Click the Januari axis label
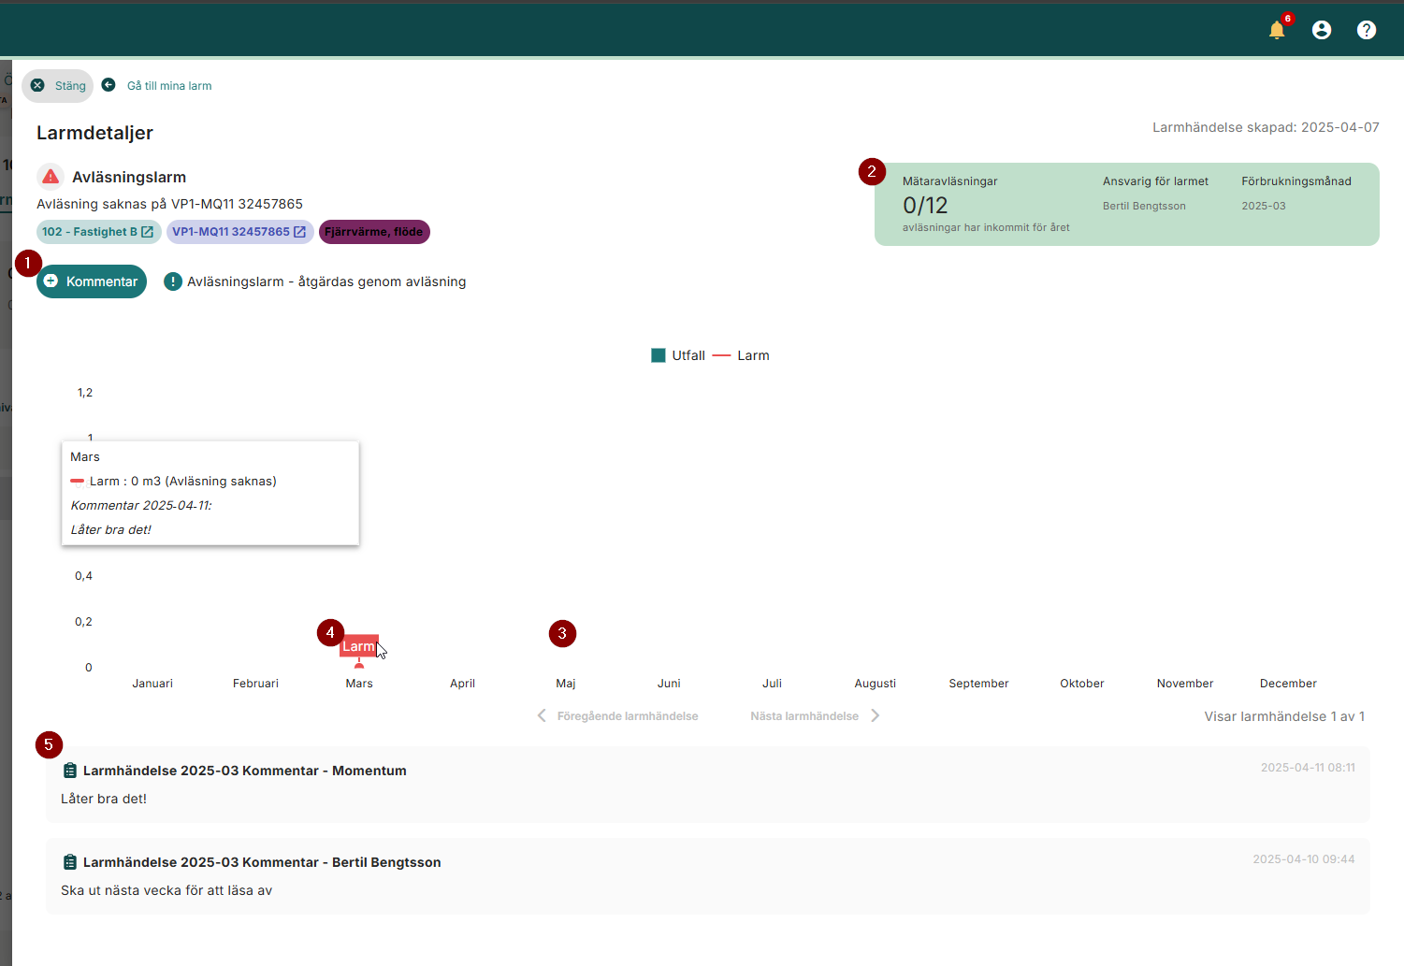The height and width of the screenshot is (966, 1404). (152, 684)
